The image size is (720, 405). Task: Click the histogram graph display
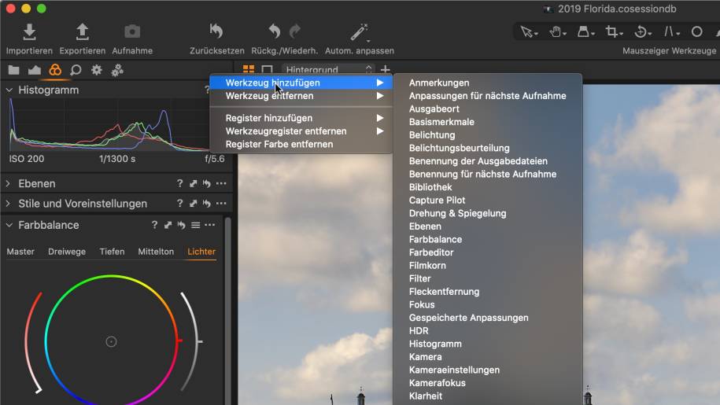(x=109, y=125)
